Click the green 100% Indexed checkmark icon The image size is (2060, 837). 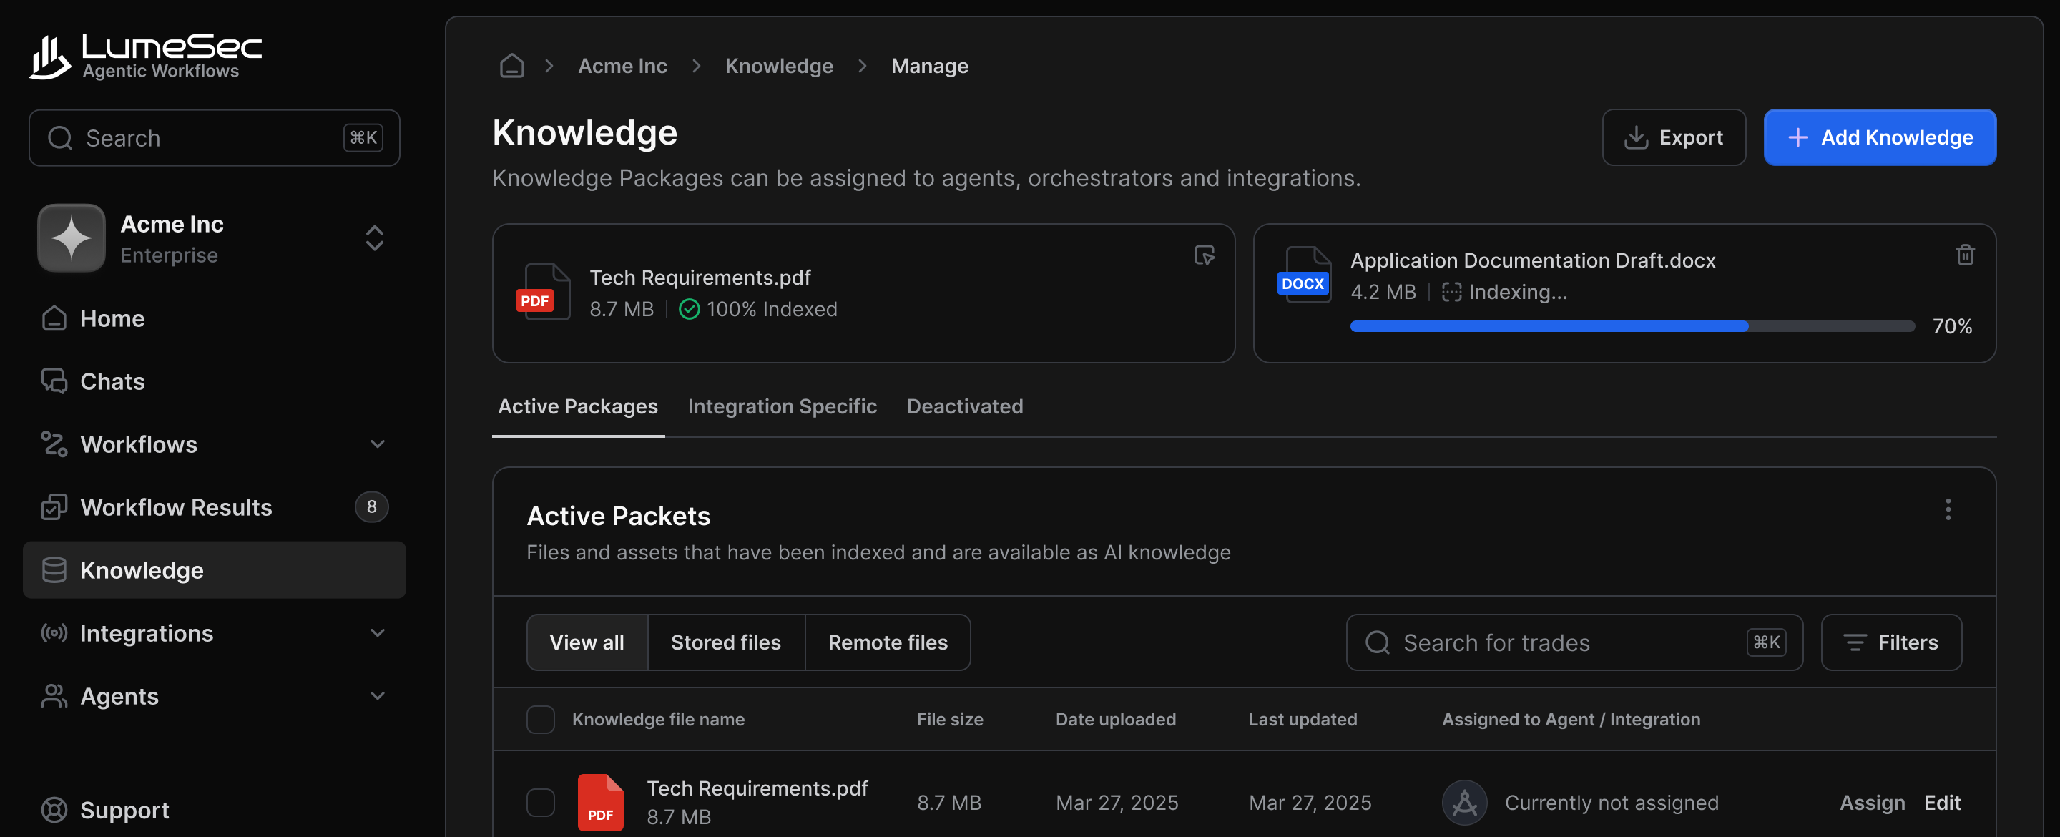tap(689, 309)
